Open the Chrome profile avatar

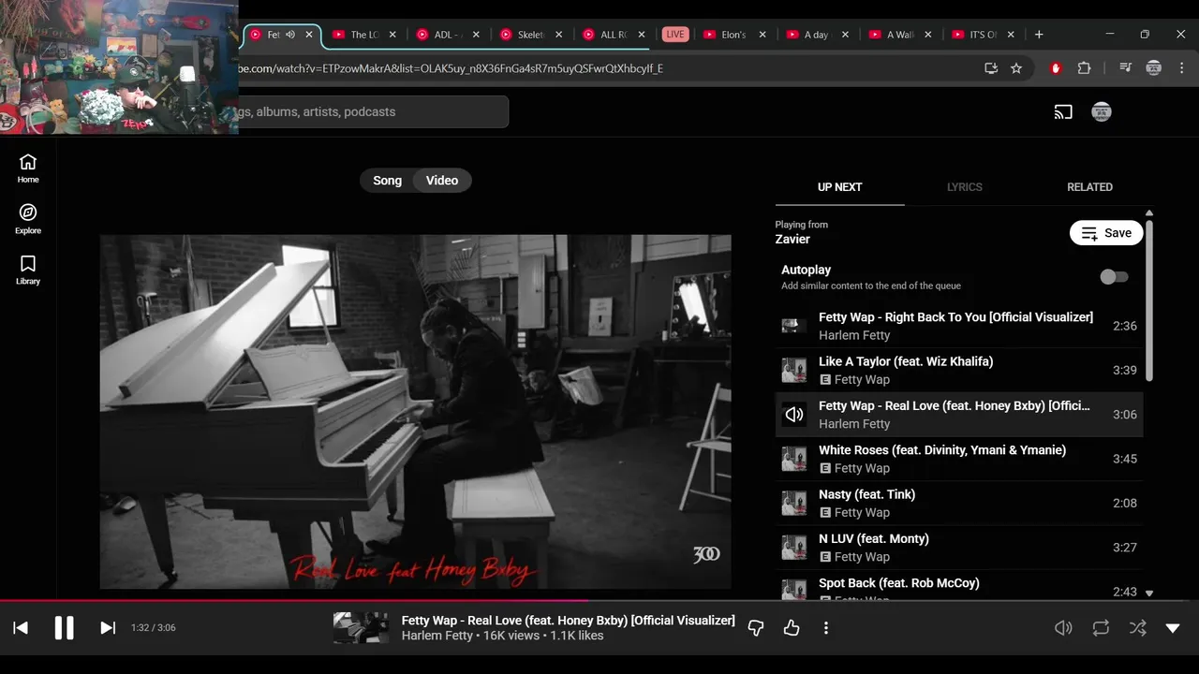[1154, 68]
